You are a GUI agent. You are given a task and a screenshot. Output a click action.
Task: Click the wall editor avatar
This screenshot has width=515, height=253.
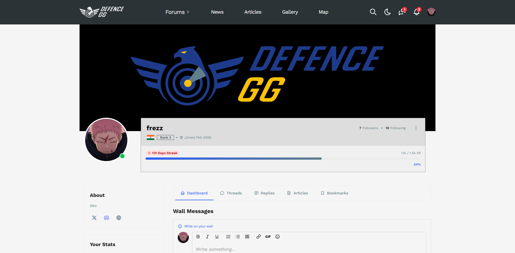coord(183,237)
